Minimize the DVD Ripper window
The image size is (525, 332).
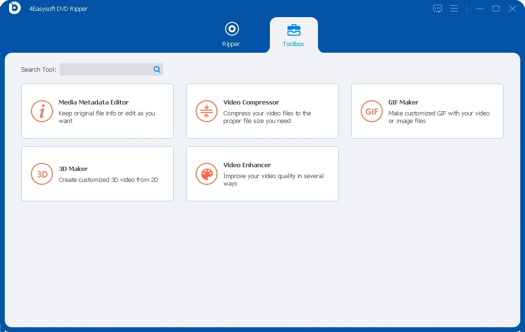click(x=480, y=9)
